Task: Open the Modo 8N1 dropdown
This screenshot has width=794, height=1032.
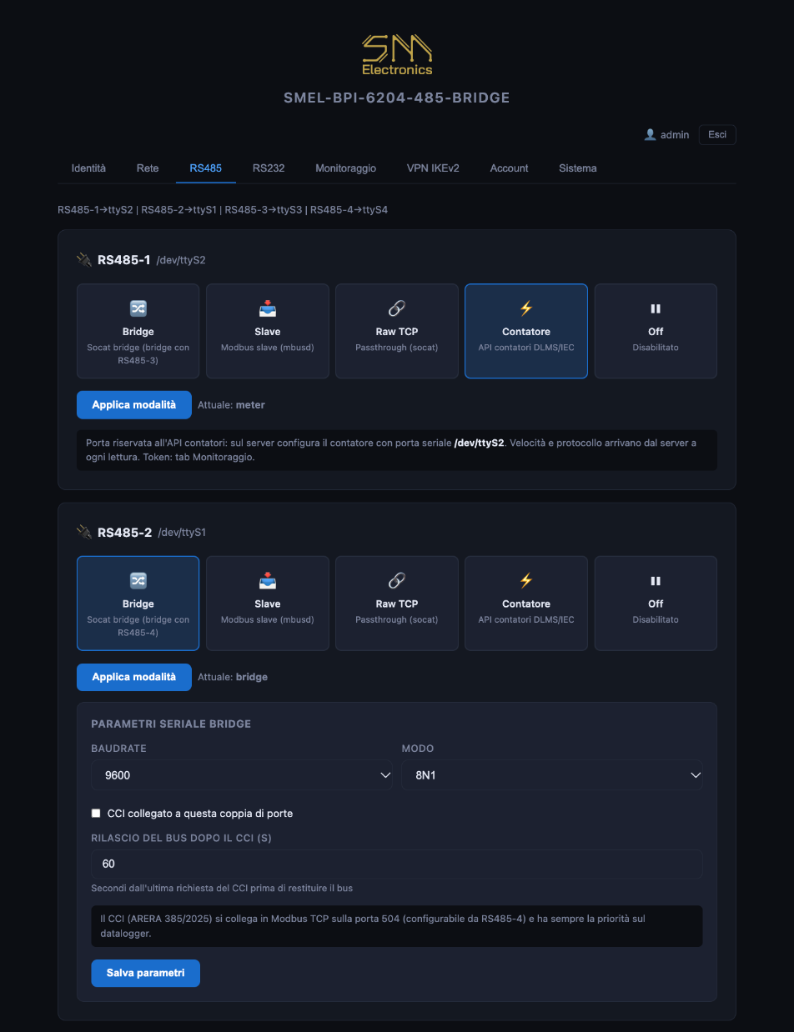Action: point(552,775)
